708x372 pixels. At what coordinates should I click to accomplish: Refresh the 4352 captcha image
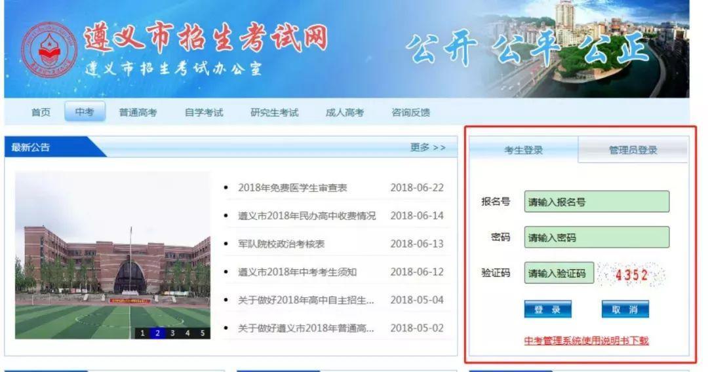[631, 275]
